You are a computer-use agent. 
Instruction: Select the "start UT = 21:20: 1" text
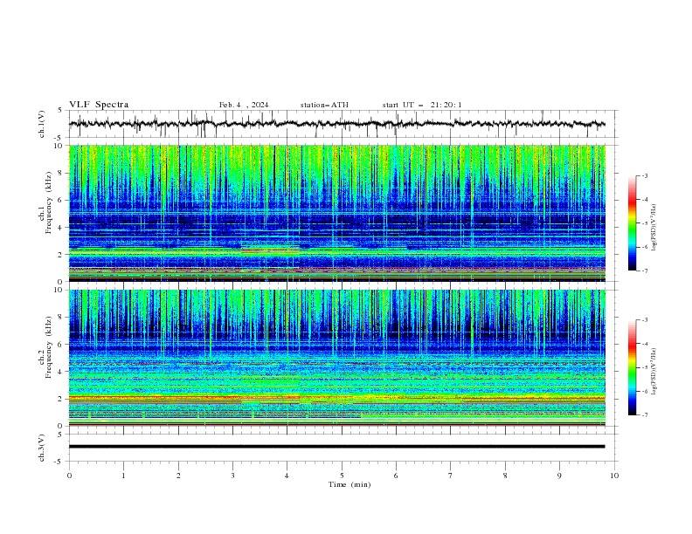point(422,105)
